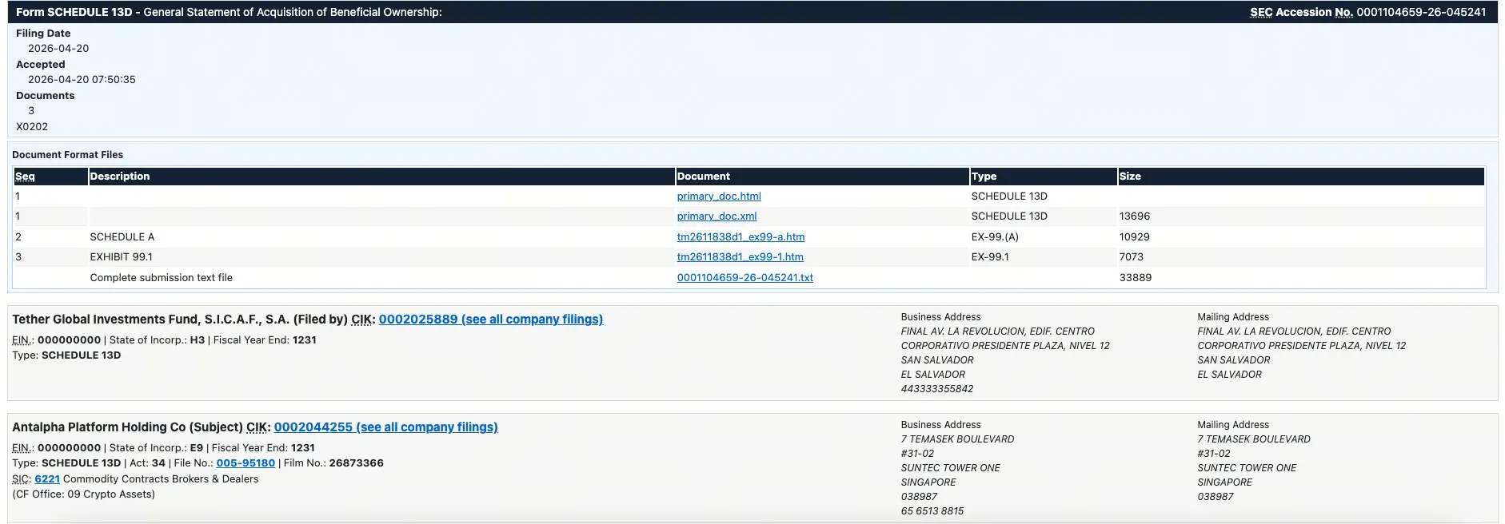Click the State of Incorp. H3 value
1505x524 pixels.
(x=197, y=340)
